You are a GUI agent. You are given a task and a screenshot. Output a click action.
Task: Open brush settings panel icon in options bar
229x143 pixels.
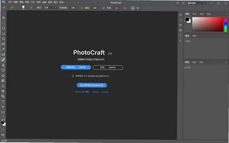[31, 8]
